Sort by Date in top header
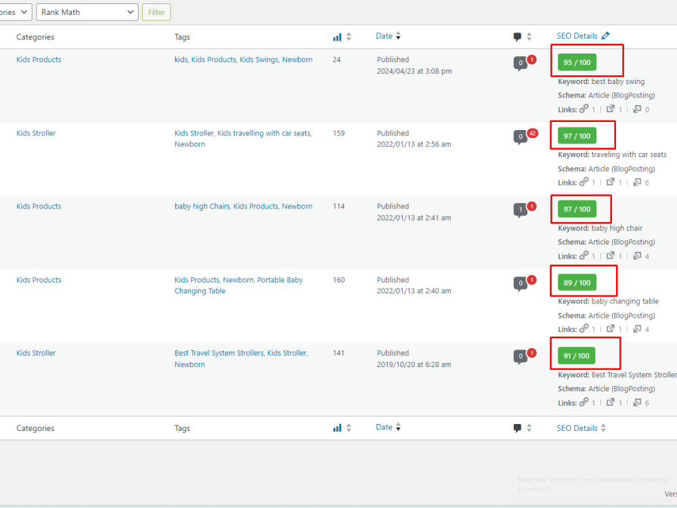Image resolution: width=677 pixels, height=508 pixels. 388,36
